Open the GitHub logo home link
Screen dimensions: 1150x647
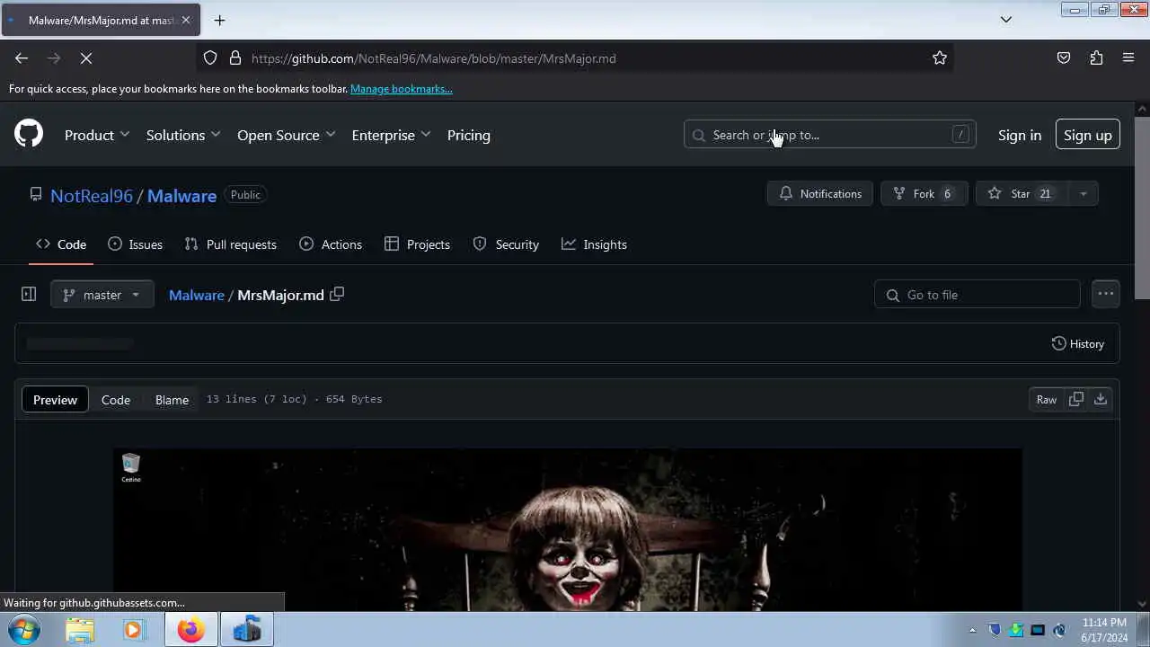pyautogui.click(x=29, y=135)
